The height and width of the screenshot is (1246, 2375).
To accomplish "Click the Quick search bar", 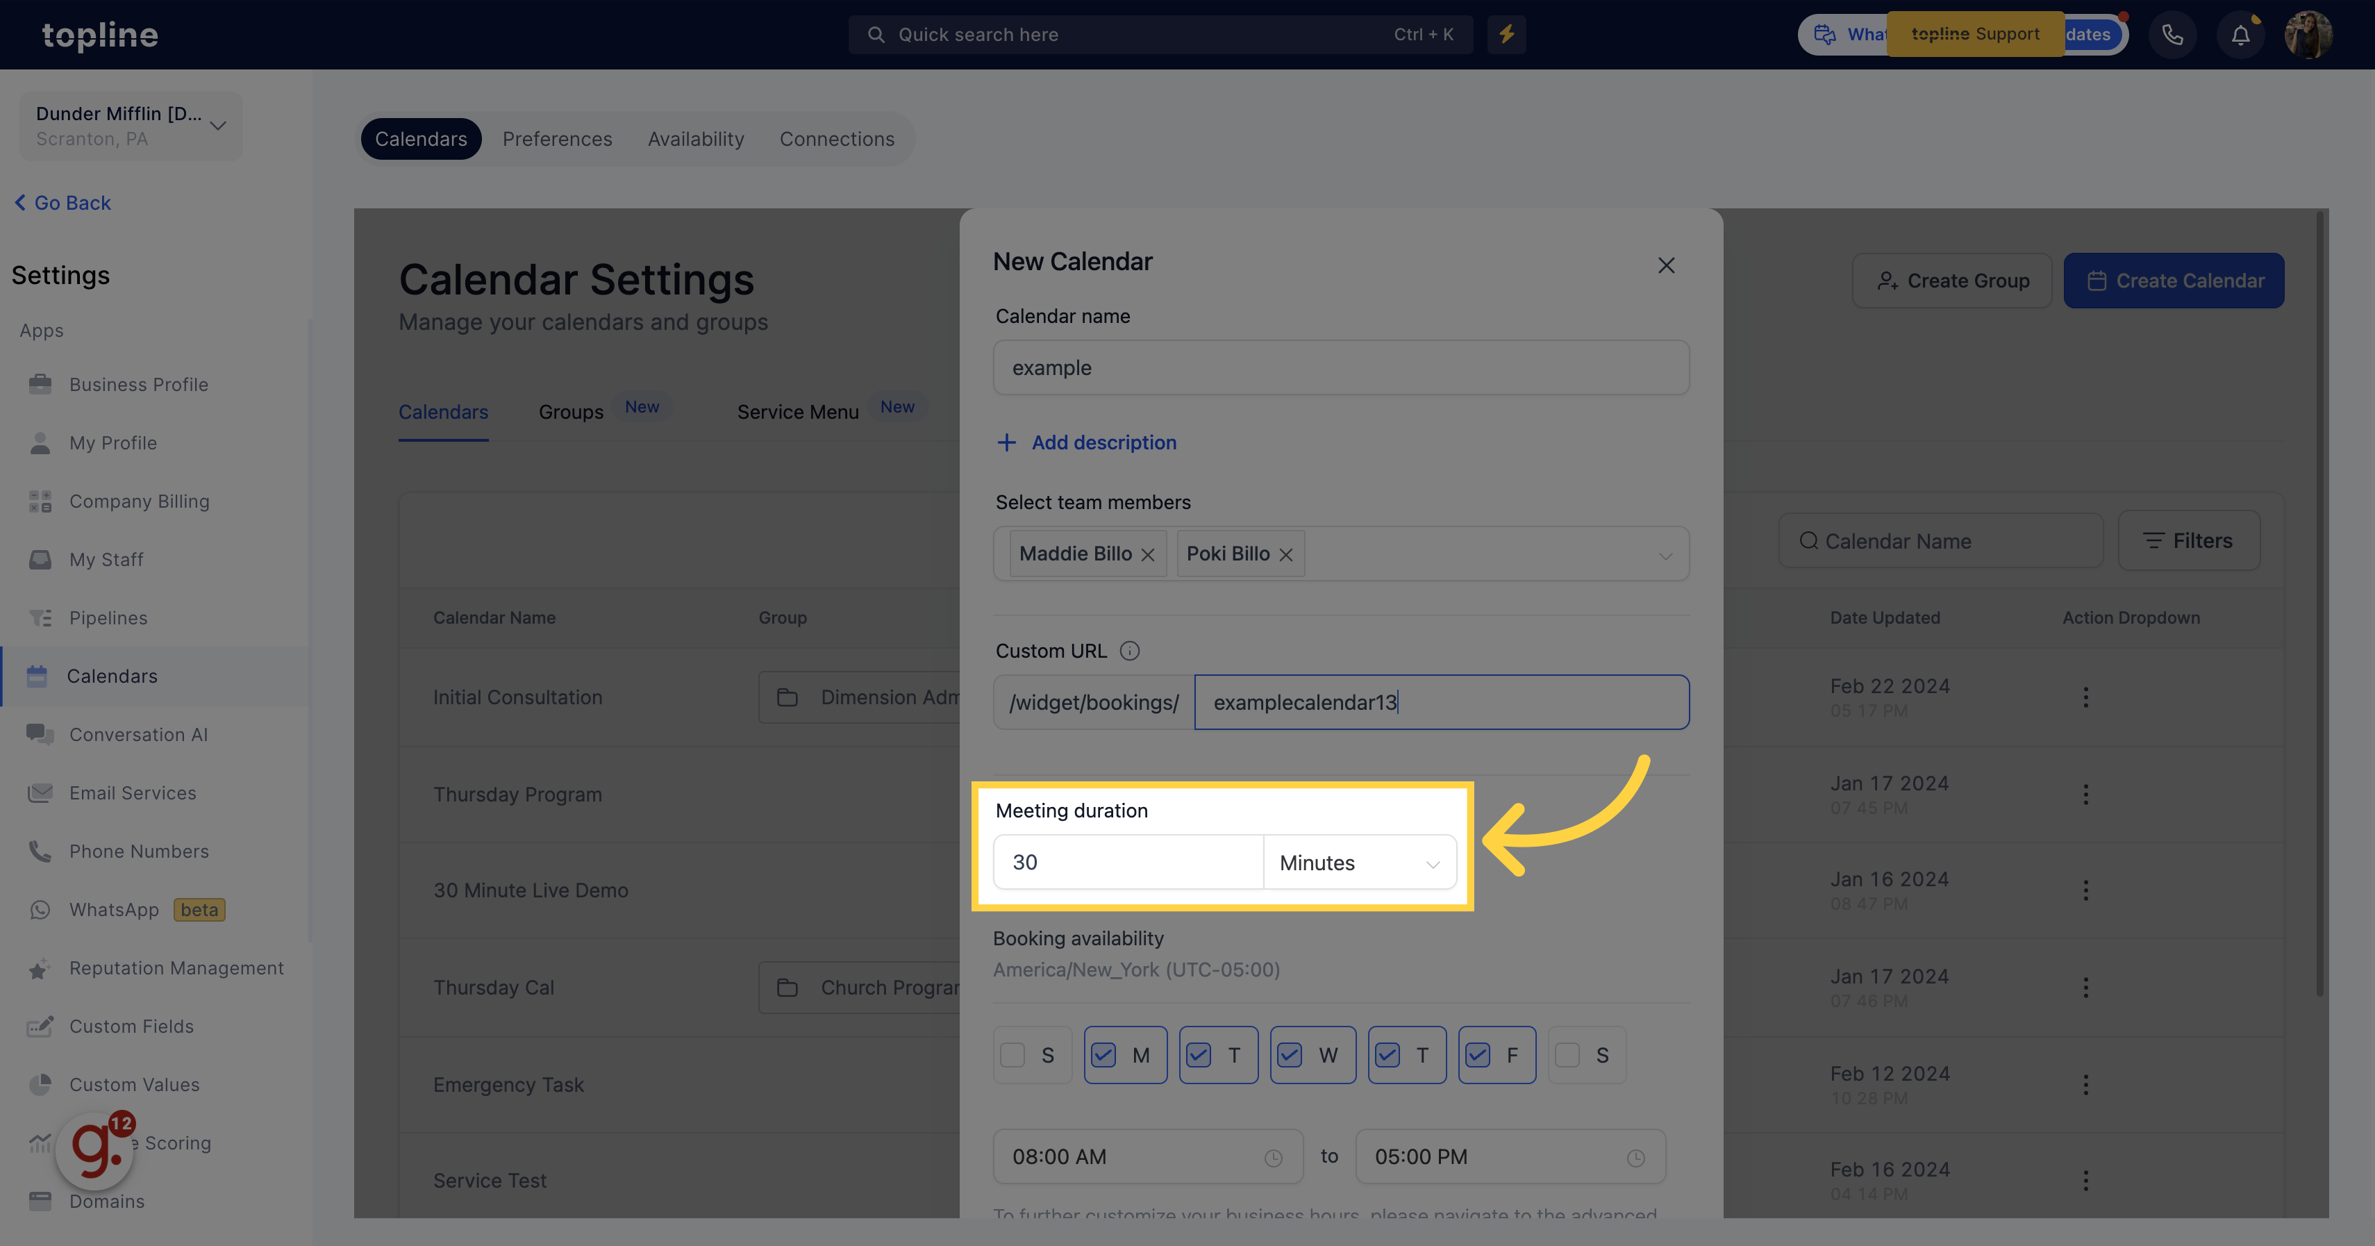I will pyautogui.click(x=1160, y=34).
